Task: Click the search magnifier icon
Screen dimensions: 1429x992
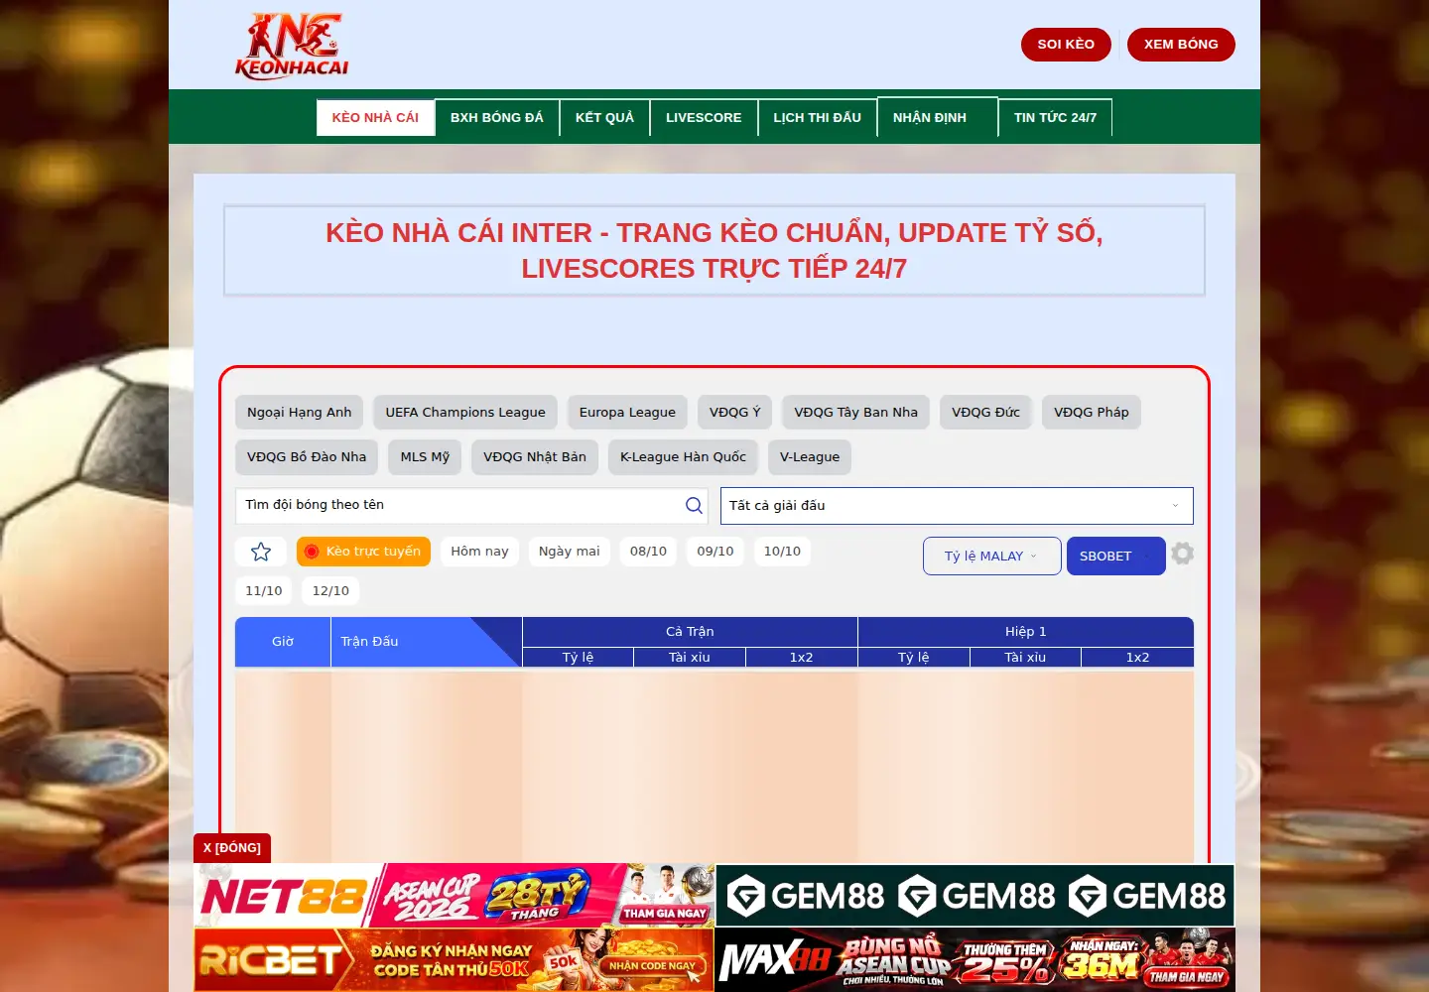Action: 694,505
